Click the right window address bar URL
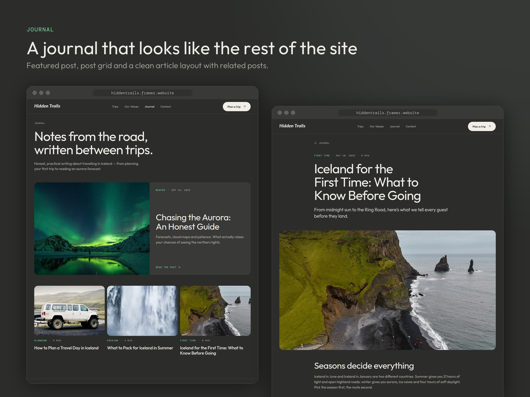 tap(388, 113)
